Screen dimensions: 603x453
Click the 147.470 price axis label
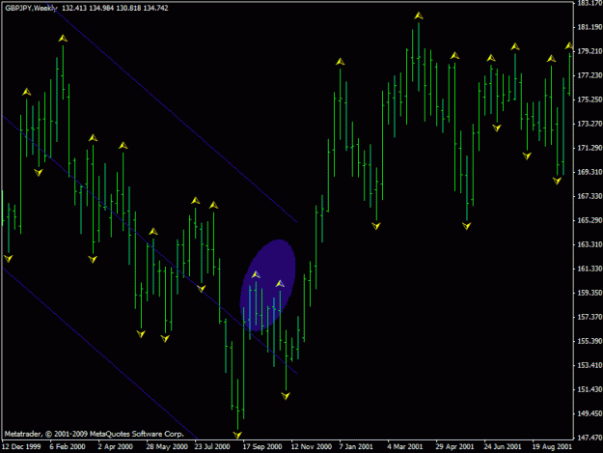589,438
